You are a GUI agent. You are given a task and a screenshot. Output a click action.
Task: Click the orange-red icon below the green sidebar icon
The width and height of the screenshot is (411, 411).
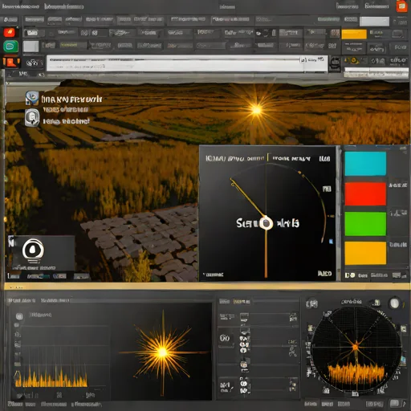point(11,63)
